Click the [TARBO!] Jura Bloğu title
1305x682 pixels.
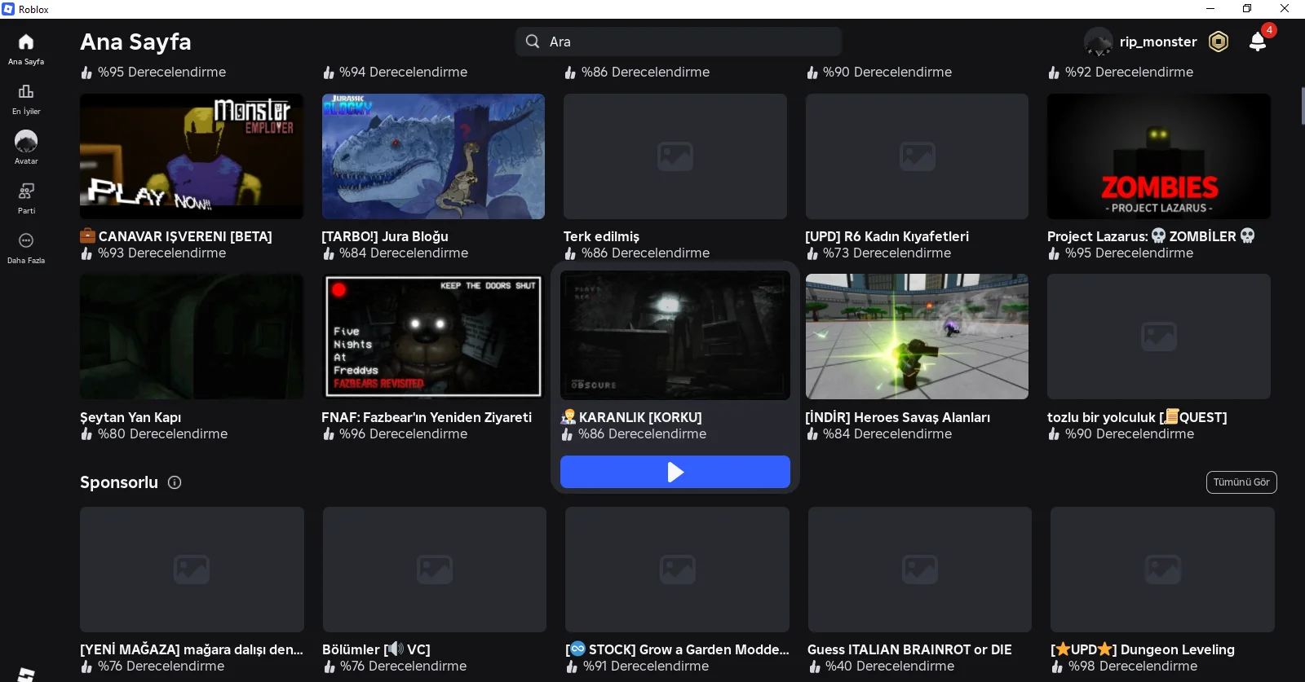tap(385, 236)
